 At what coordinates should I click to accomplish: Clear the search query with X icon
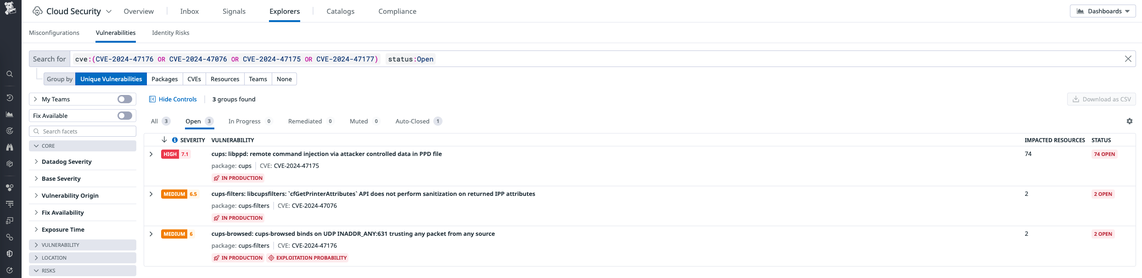click(1128, 59)
